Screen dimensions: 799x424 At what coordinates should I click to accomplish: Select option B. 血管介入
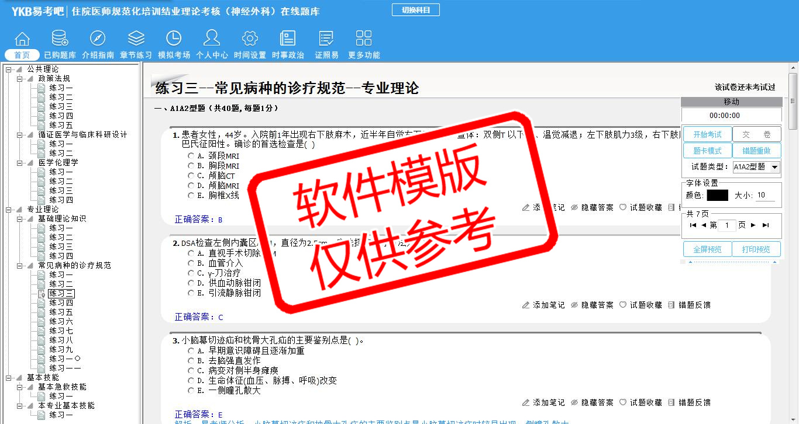[191, 263]
